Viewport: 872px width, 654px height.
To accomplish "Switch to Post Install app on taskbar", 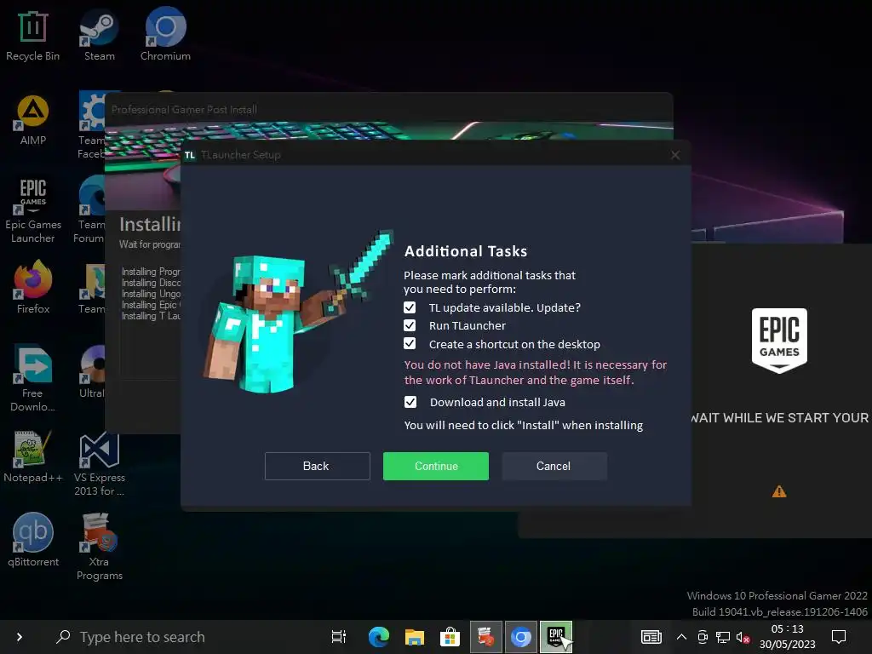I will (486, 637).
